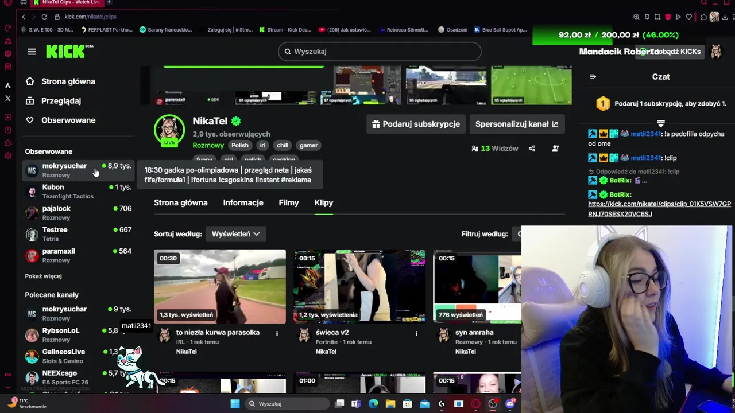Click the browser pin icon

click(x=647, y=17)
